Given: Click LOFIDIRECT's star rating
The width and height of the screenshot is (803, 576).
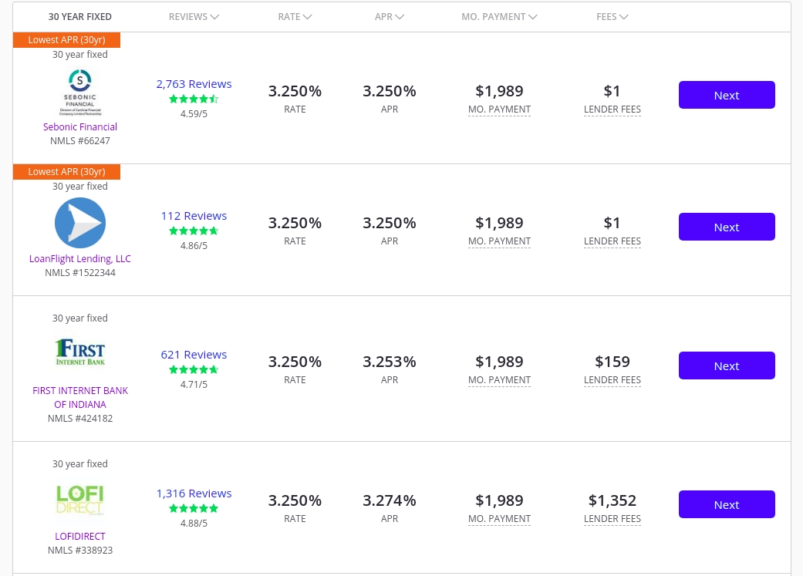Looking at the screenshot, I should [194, 508].
